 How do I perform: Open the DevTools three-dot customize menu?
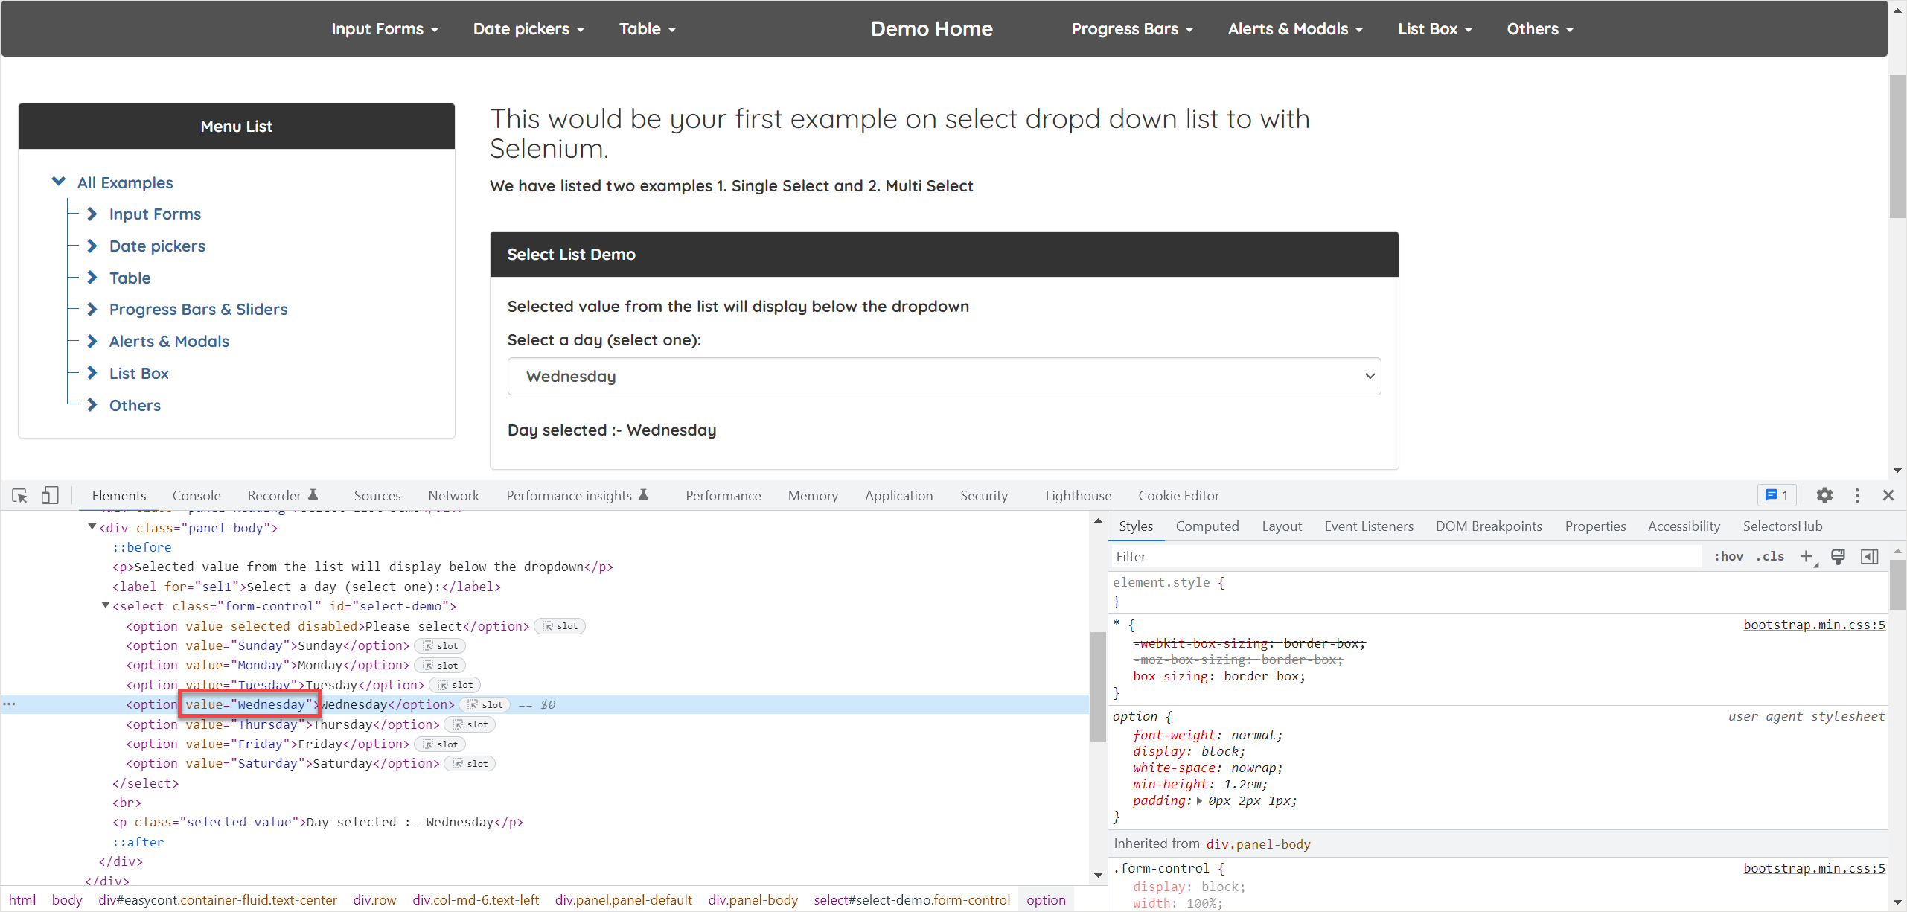point(1857,495)
